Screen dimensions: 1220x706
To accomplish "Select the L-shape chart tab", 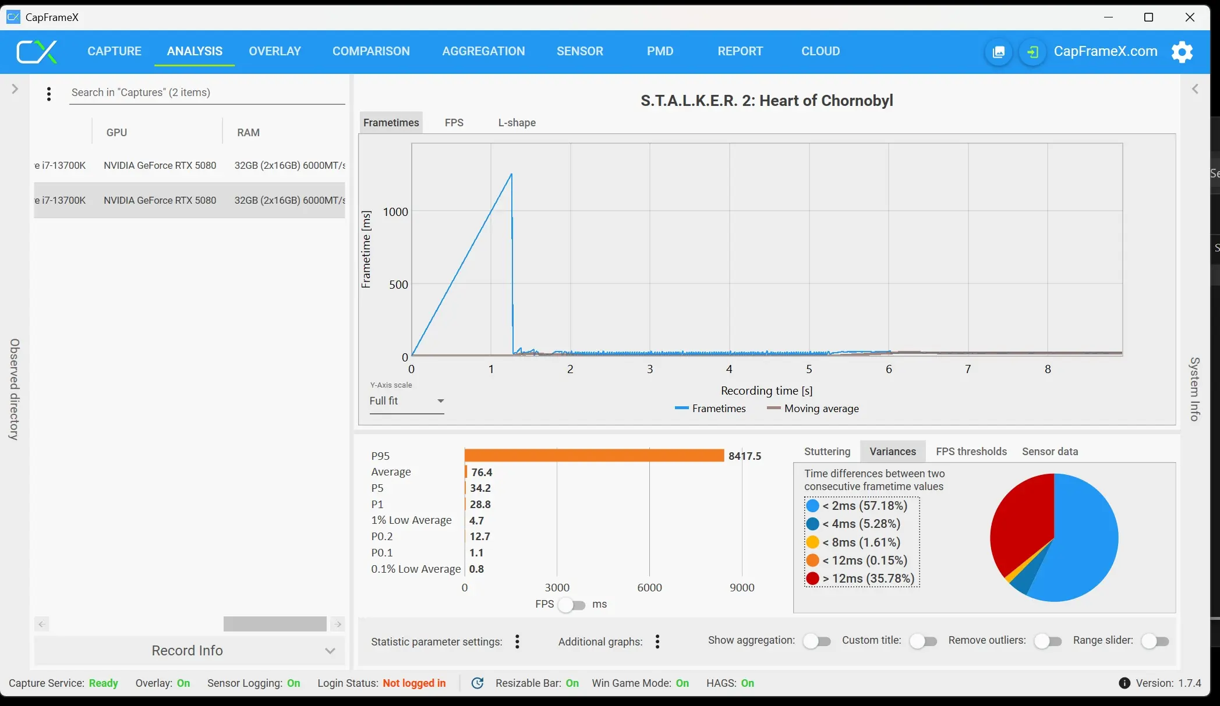I will [x=517, y=123].
